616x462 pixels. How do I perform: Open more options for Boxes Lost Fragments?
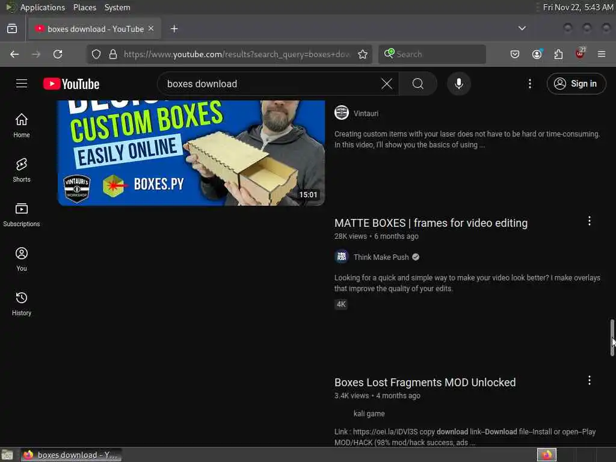[x=590, y=380]
